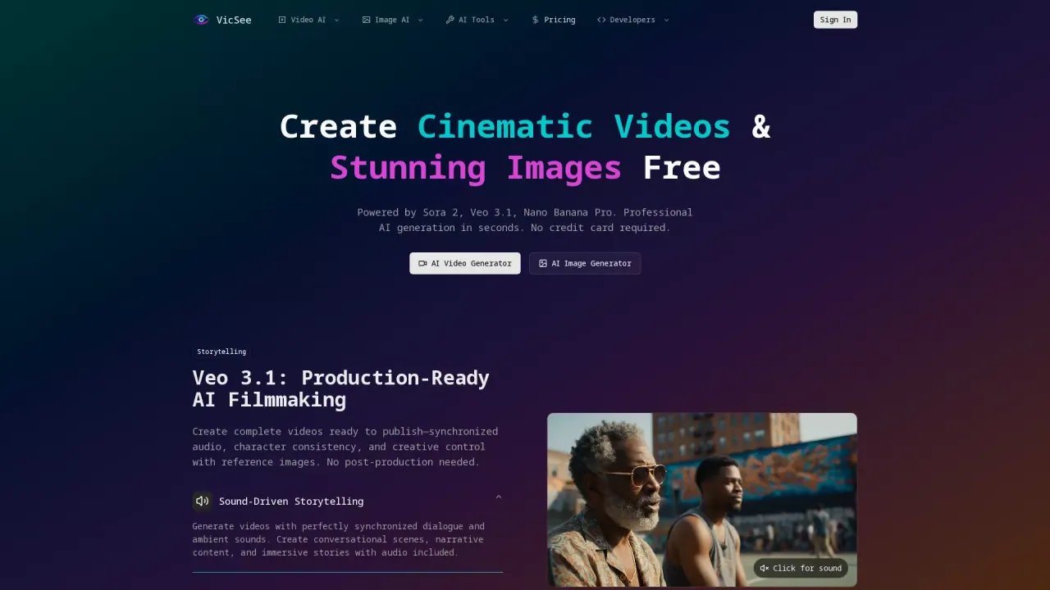Select the Sound-Driven Storytelling heading
This screenshot has width=1050, height=590.
click(291, 501)
